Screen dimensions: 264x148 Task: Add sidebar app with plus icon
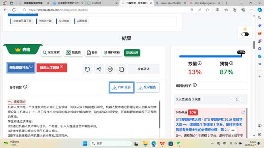260,76
